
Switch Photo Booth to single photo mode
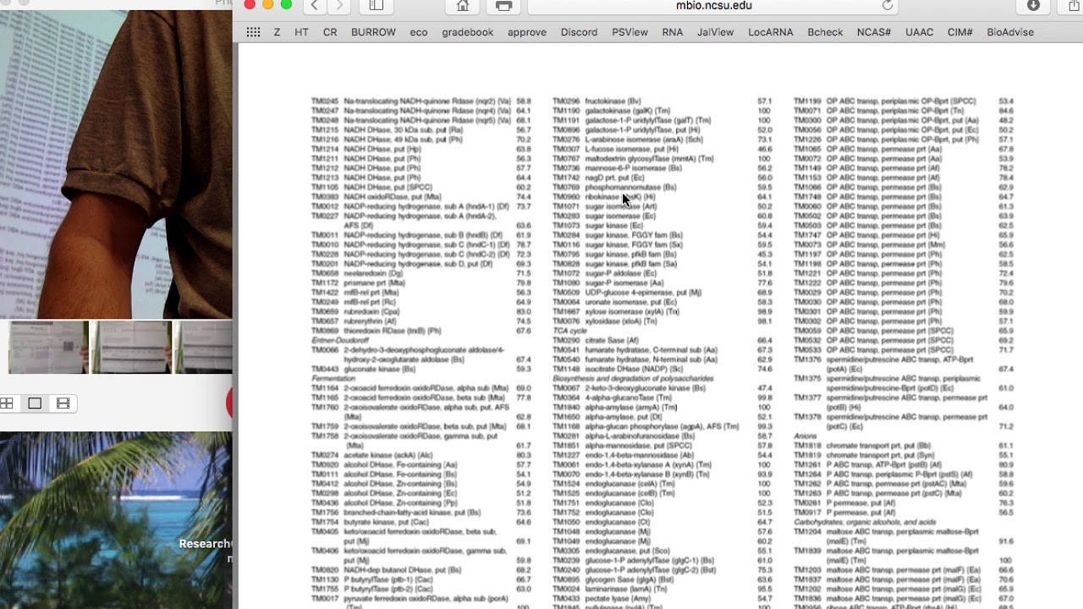point(35,403)
